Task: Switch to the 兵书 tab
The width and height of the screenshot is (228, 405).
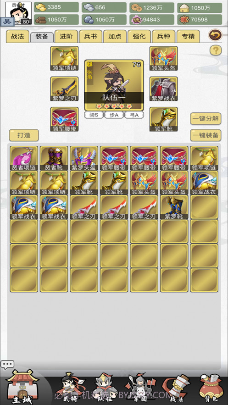Action: point(90,36)
